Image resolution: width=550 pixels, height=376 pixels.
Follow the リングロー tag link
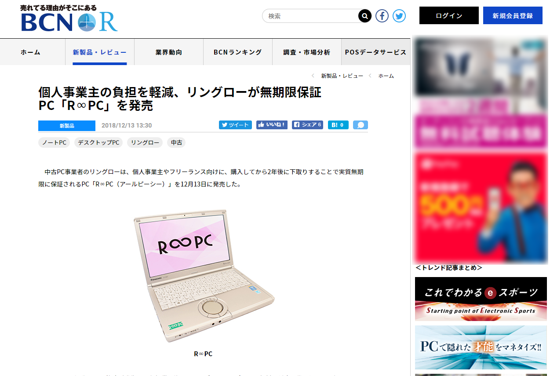coord(145,142)
